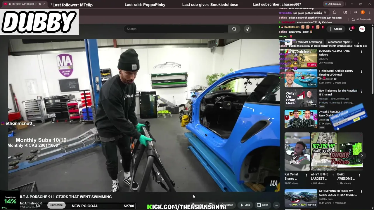Open 107,390 HP engine short thumbnail
Image resolution: width=374 pixels, height=210 pixels.
click(x=323, y=151)
